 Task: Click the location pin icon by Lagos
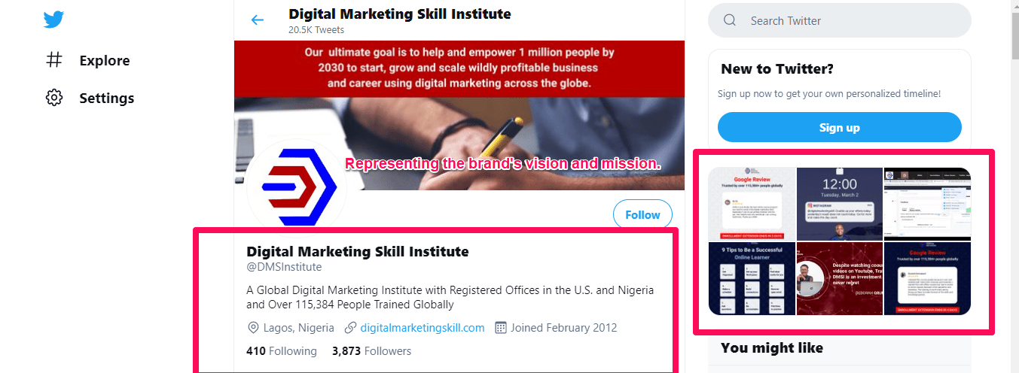[254, 328]
